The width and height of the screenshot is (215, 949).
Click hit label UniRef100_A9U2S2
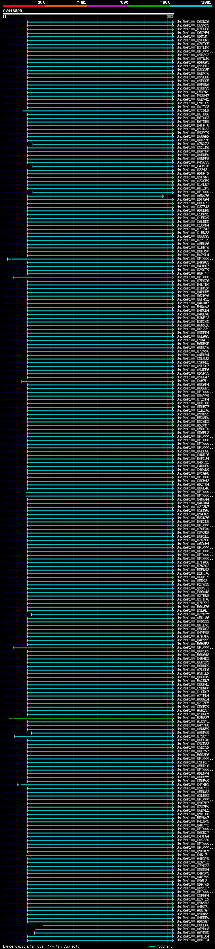193,55
